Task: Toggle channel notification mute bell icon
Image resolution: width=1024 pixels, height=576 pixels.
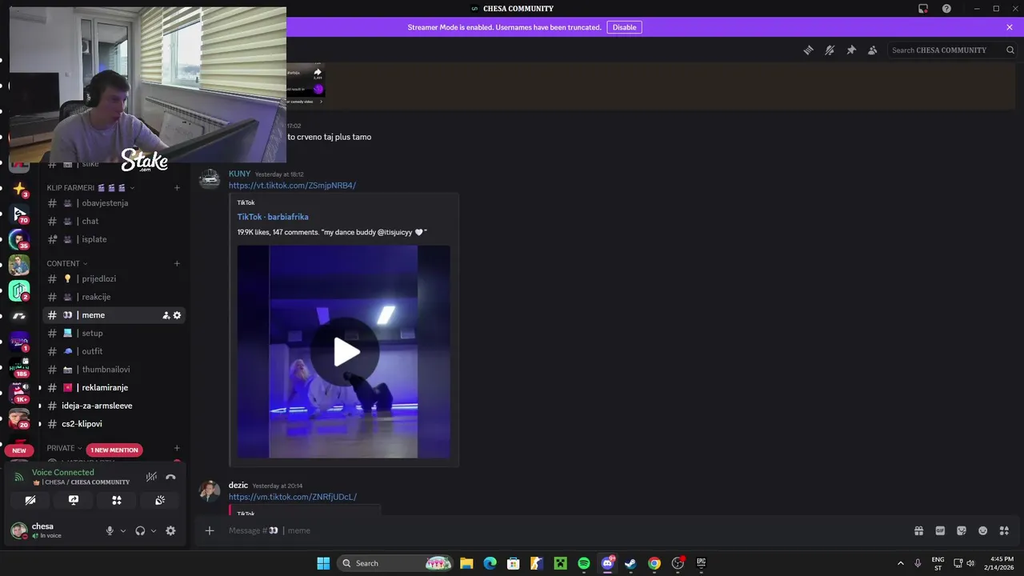Action: (x=830, y=50)
